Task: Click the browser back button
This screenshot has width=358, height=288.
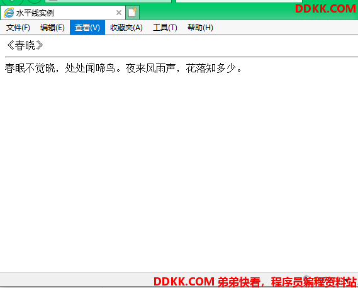Action: coord(13,1)
